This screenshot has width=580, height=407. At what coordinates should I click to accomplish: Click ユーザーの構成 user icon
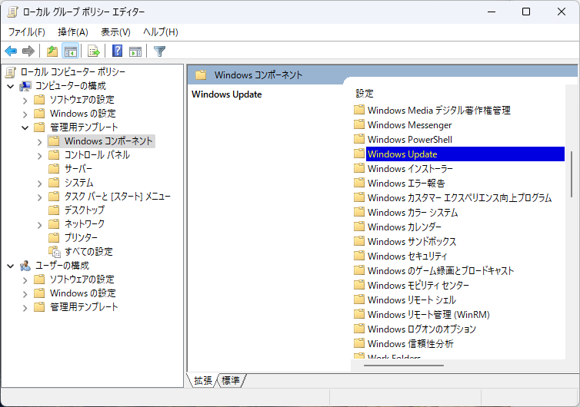point(25,266)
